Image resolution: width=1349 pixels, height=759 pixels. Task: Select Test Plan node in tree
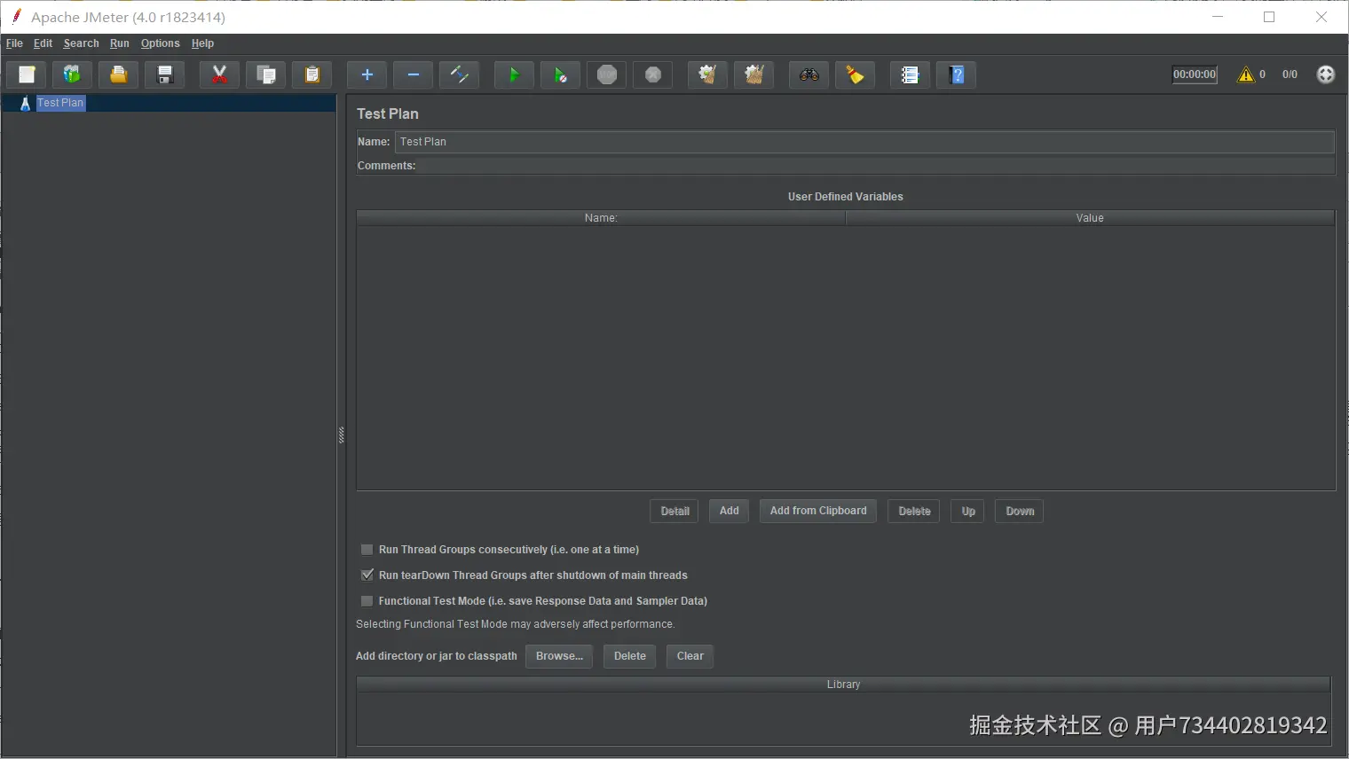(60, 103)
